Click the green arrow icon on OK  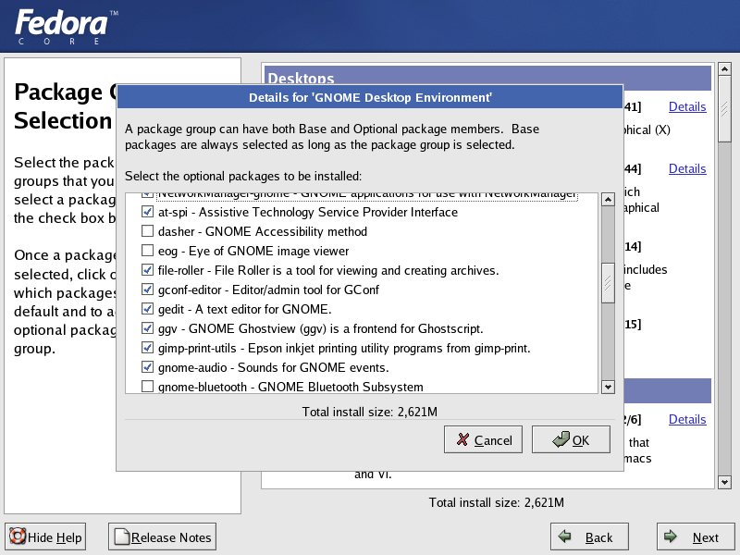click(561, 439)
